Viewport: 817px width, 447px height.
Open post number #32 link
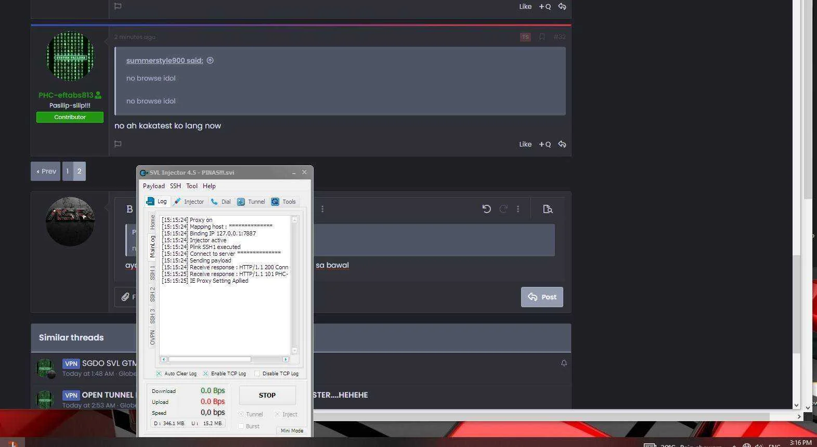pos(560,37)
